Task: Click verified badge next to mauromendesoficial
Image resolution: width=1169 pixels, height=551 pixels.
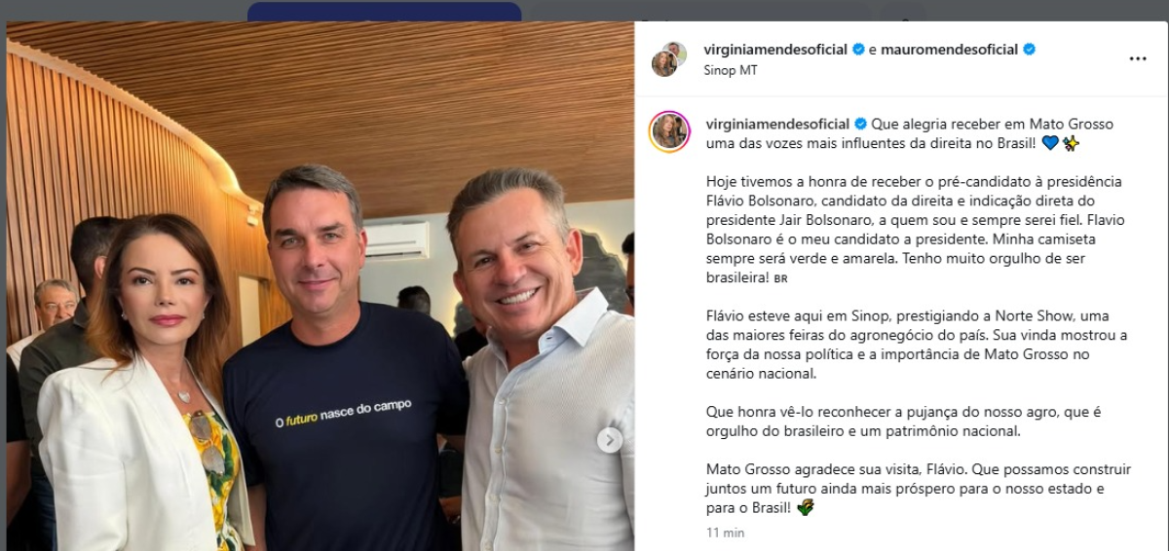Action: 1029,49
